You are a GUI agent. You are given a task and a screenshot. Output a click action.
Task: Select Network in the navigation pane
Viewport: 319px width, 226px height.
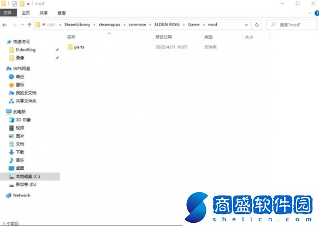click(21, 195)
